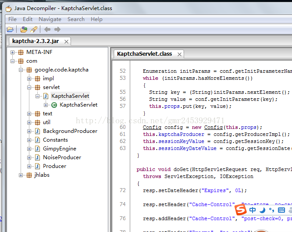Toggle punctuation mode in IME bar

(272, 210)
